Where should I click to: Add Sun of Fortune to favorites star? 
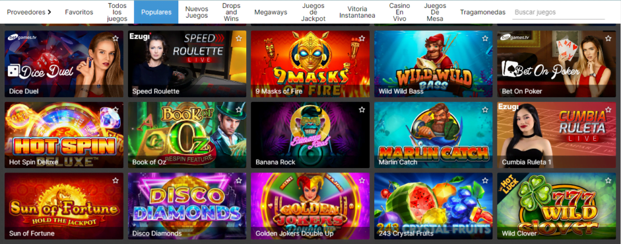pyautogui.click(x=115, y=180)
